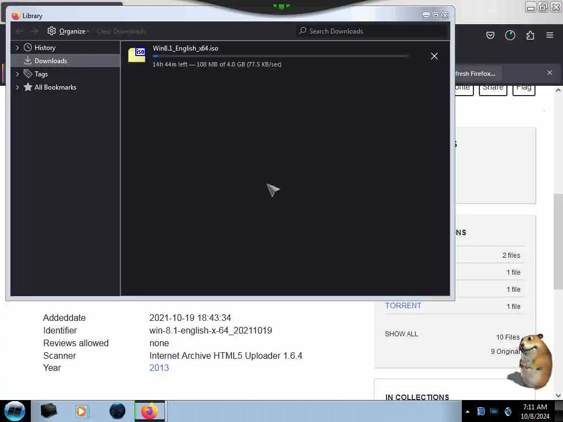Click the forward arrow in Library toolbar
563x422 pixels.
[x=34, y=31]
